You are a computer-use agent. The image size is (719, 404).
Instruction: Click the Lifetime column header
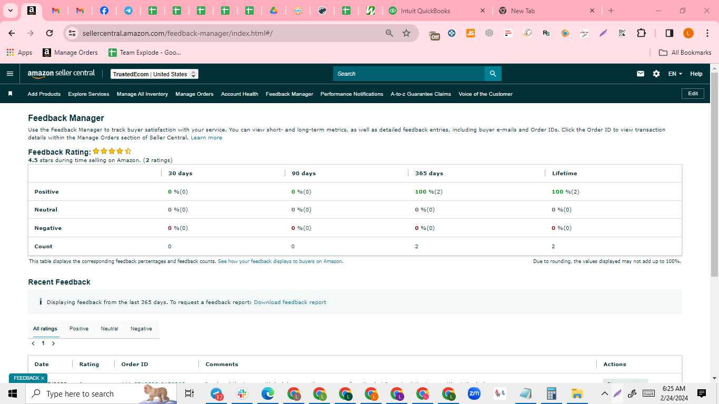(x=564, y=173)
